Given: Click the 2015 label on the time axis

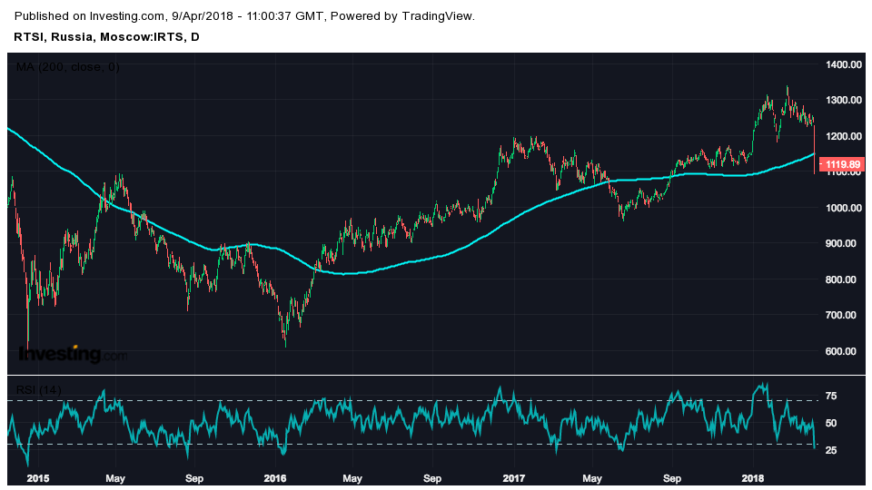Looking at the screenshot, I should pyautogui.click(x=38, y=477).
